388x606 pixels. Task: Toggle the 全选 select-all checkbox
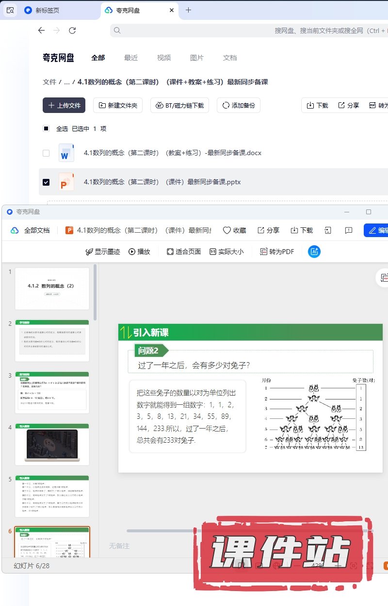[46, 129]
